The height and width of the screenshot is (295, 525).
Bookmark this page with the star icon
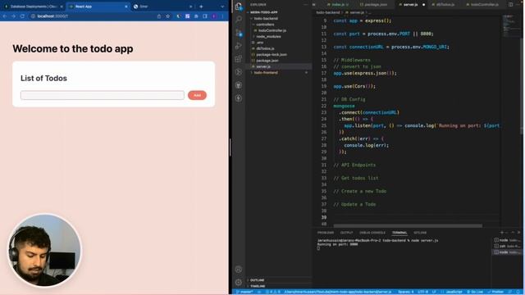point(167,16)
